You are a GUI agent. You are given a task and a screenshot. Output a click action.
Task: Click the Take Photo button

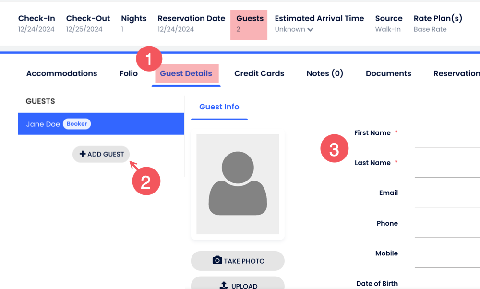click(x=238, y=261)
